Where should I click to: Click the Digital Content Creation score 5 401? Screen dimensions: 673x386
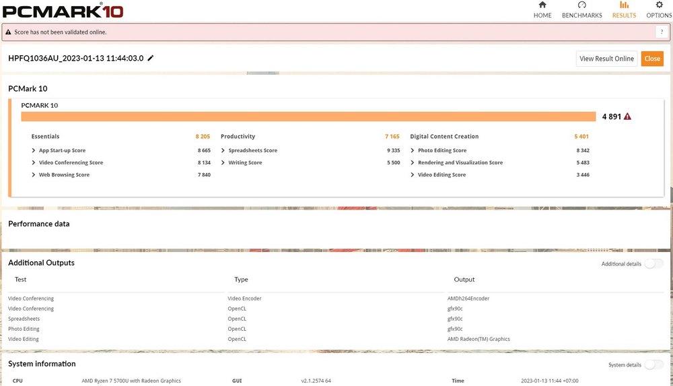click(581, 136)
